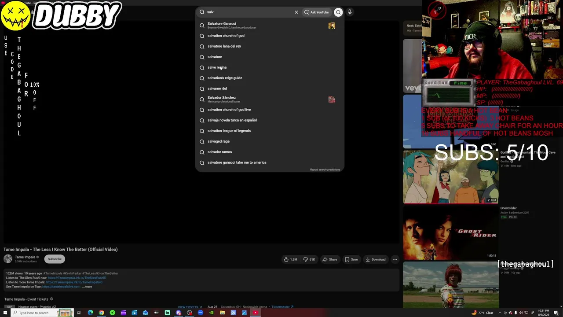Screen dimensions: 563x317
Task: Open the Windows notification center
Action: (x=556, y=313)
